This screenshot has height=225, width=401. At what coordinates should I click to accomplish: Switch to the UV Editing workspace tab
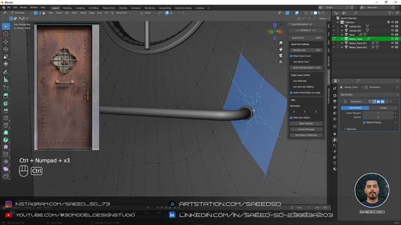93,8
